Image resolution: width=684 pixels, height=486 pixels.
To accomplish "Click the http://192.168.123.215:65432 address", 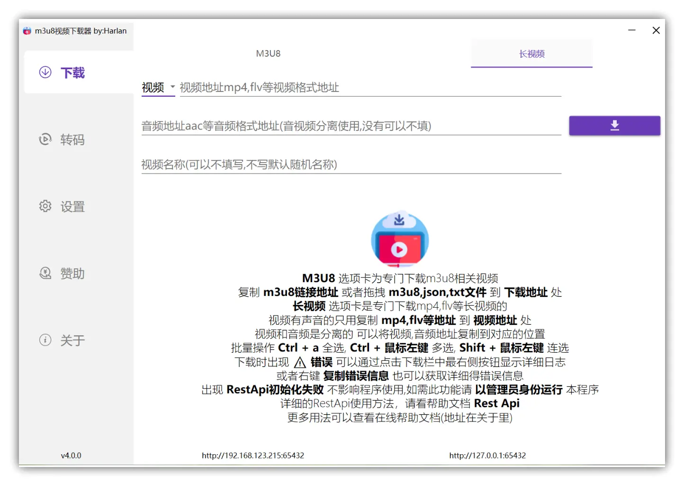I will tap(253, 455).
